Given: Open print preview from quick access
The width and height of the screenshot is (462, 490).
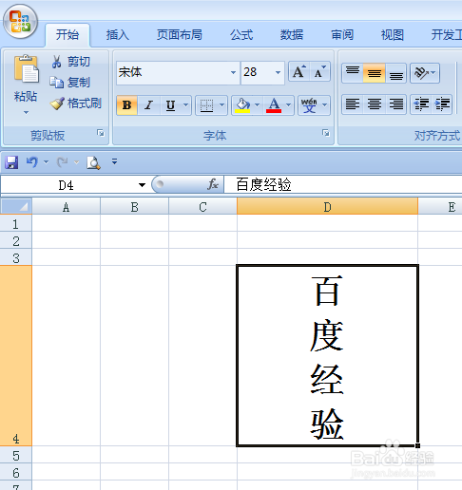Looking at the screenshot, I should point(93,162).
